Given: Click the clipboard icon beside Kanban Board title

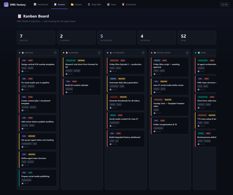Looking at the screenshot, I should (x=20, y=16).
